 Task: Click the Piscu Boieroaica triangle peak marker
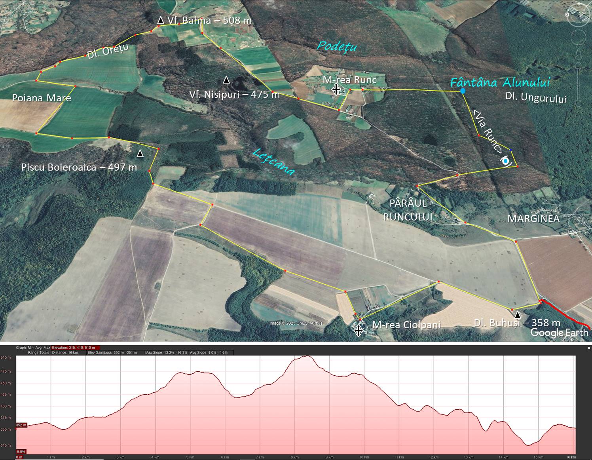140,154
